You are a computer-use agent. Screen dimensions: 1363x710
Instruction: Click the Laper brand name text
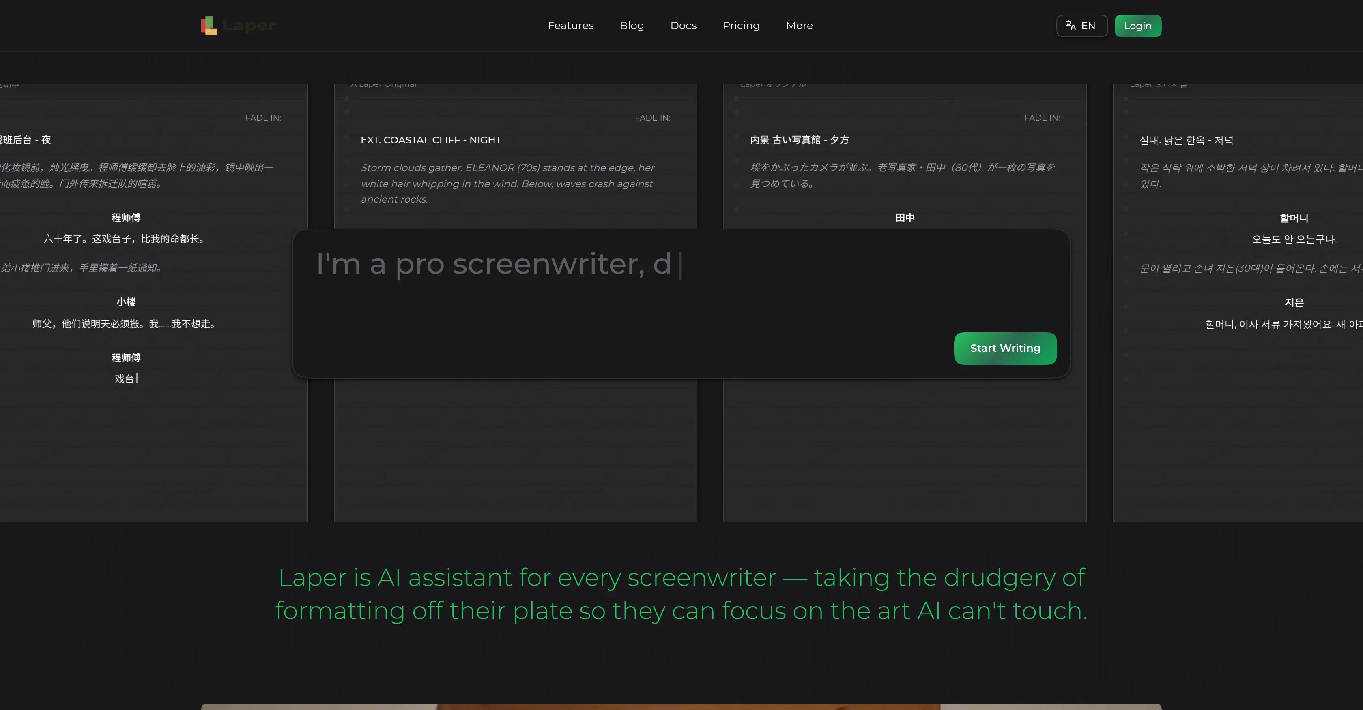point(249,26)
